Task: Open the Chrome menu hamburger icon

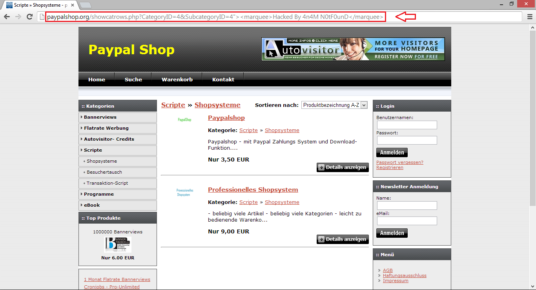Action: coord(530,17)
